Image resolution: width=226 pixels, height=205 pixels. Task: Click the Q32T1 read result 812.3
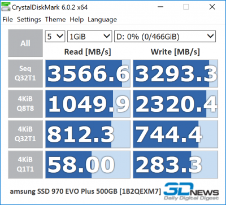pyautogui.click(x=88, y=134)
